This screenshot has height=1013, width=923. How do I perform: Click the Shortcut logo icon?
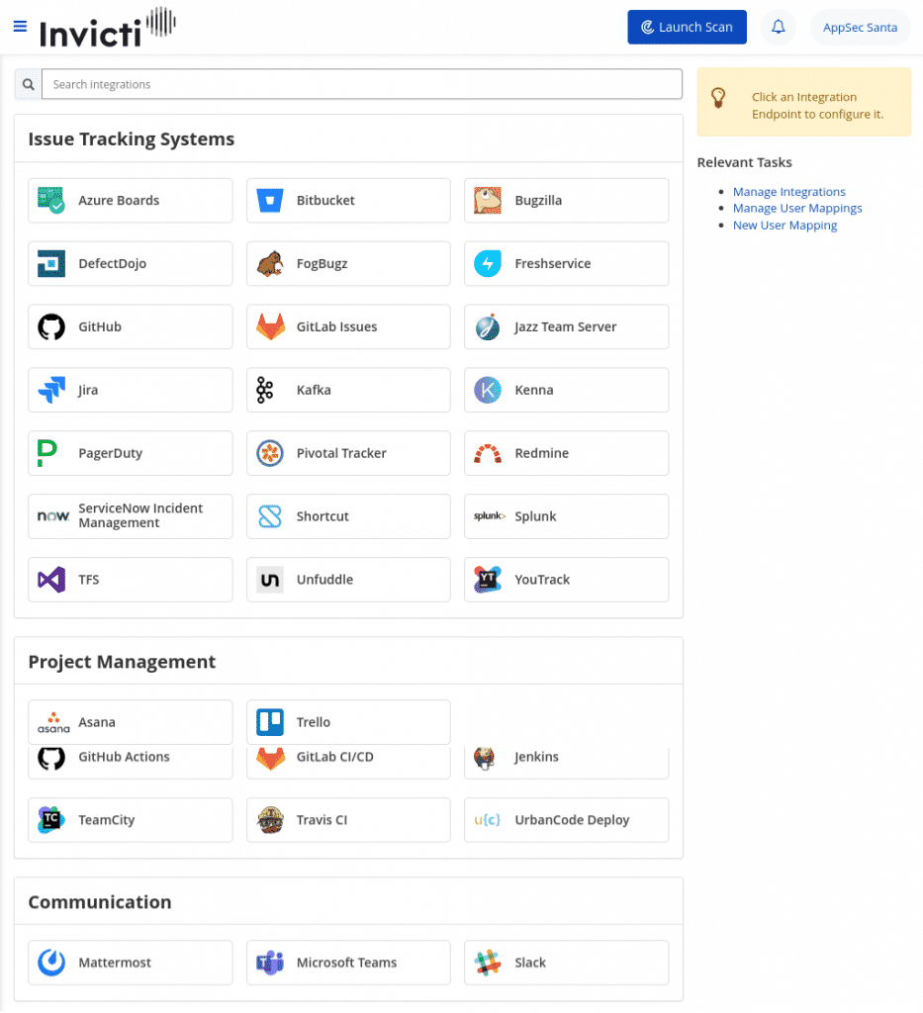pos(270,516)
